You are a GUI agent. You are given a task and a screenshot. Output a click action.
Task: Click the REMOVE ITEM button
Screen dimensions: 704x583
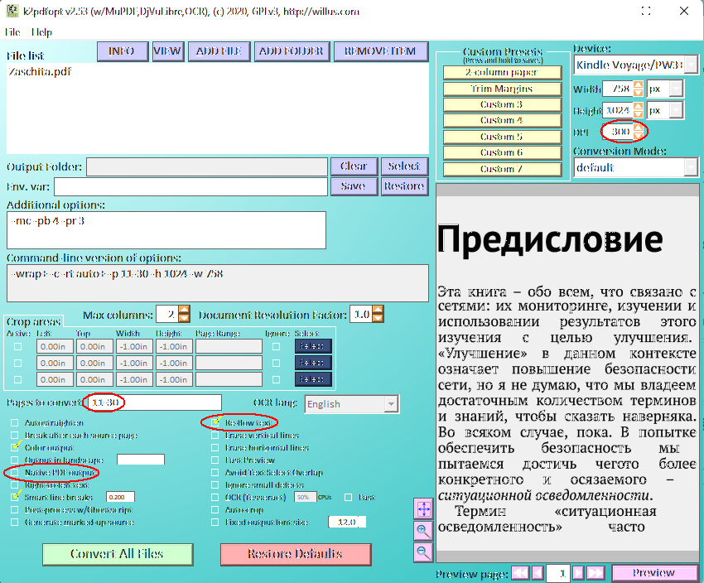(x=381, y=51)
